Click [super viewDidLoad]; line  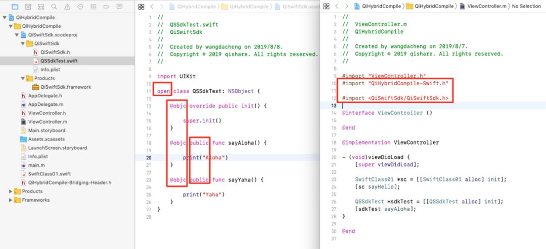[x=387, y=165]
